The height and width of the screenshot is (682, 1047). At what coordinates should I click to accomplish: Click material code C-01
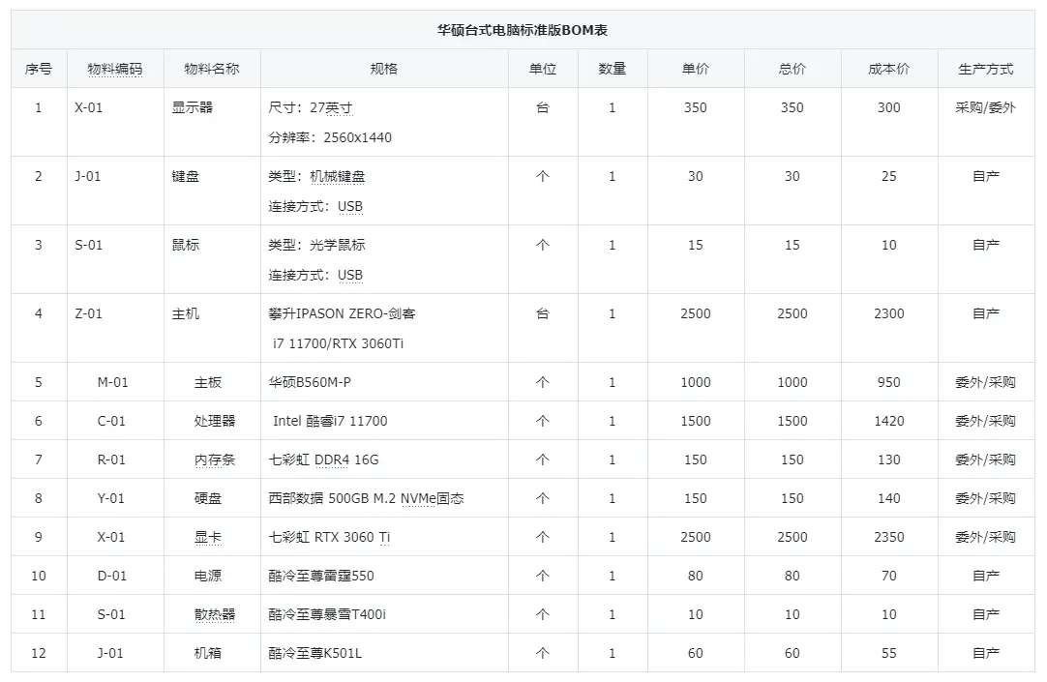pos(111,421)
